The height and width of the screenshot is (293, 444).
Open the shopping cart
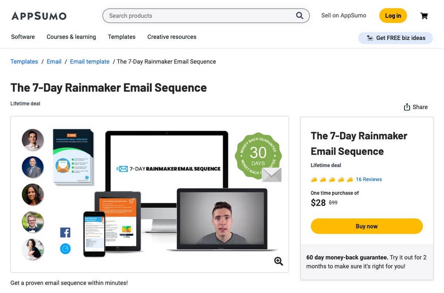[x=424, y=16]
